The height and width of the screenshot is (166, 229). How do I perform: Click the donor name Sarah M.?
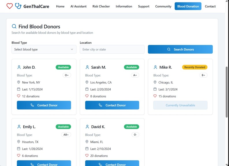98,67
